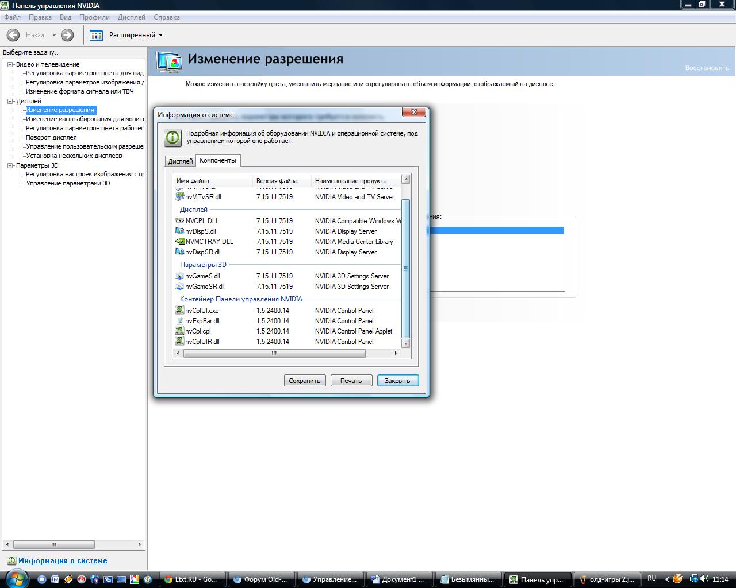The height and width of the screenshot is (588, 736).
Task: Click the task tree horizontal scrollbar thumb
Action: 53,544
